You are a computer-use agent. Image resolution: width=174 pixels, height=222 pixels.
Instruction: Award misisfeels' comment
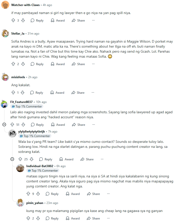tap(57, 93)
